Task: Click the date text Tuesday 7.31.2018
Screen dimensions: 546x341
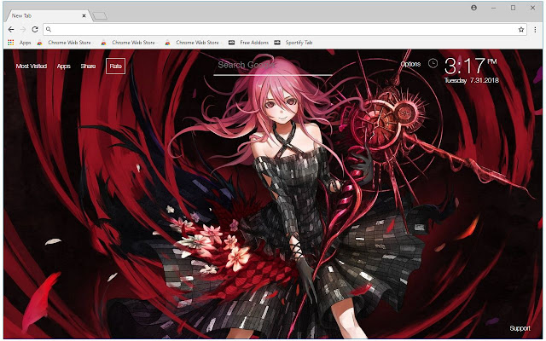Action: [x=472, y=80]
